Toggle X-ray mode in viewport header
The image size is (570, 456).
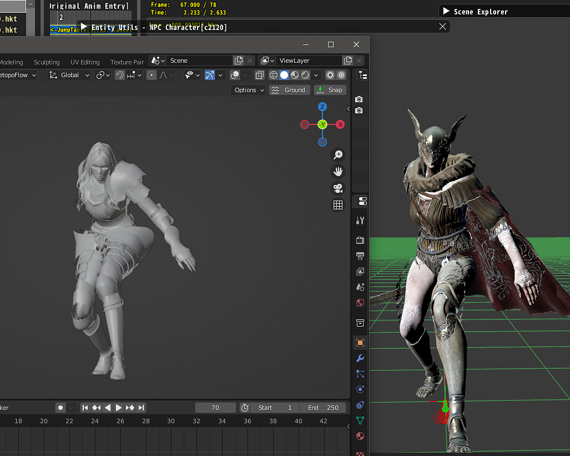coord(259,75)
